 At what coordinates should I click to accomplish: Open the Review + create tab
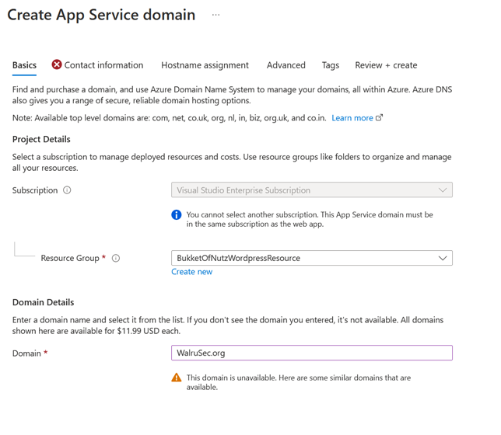(x=386, y=65)
